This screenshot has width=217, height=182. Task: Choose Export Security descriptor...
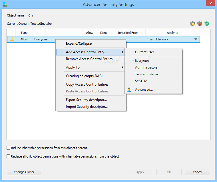coord(91,100)
